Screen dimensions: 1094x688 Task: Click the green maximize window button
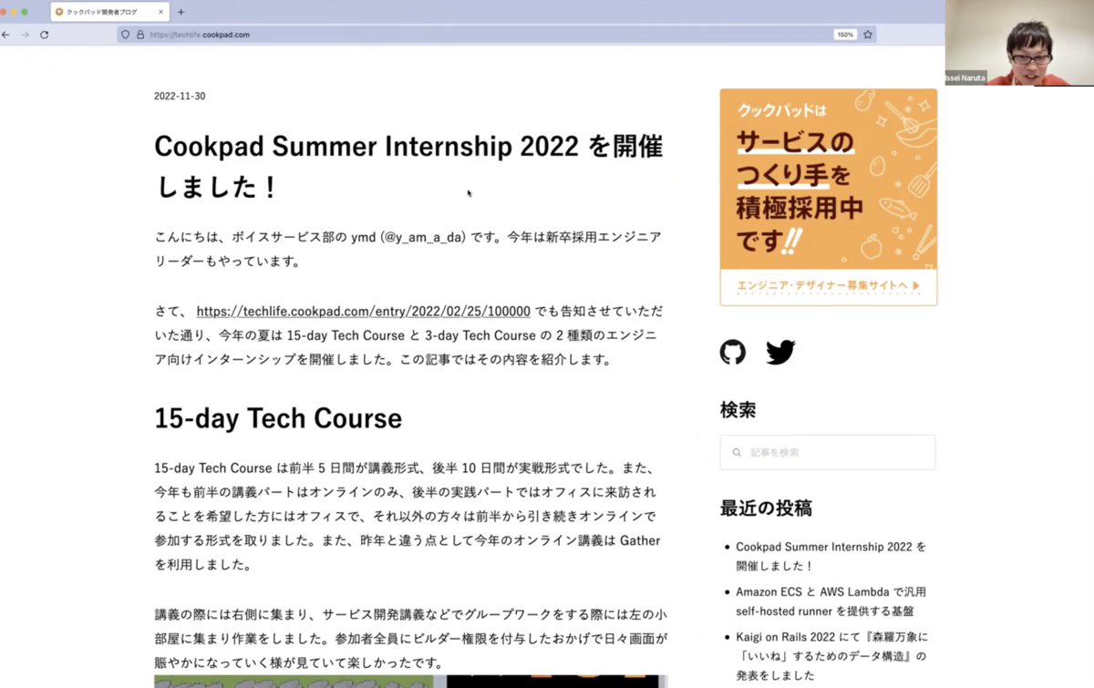point(25,12)
